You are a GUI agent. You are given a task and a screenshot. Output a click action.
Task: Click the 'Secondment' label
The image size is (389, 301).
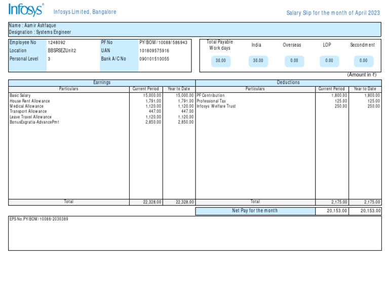point(363,45)
